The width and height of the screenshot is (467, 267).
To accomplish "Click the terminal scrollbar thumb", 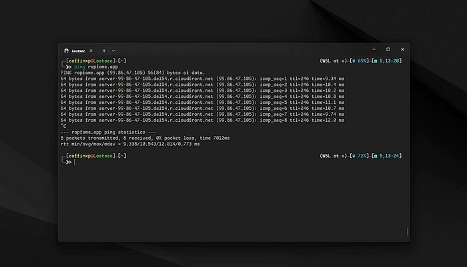I will tap(408, 231).
